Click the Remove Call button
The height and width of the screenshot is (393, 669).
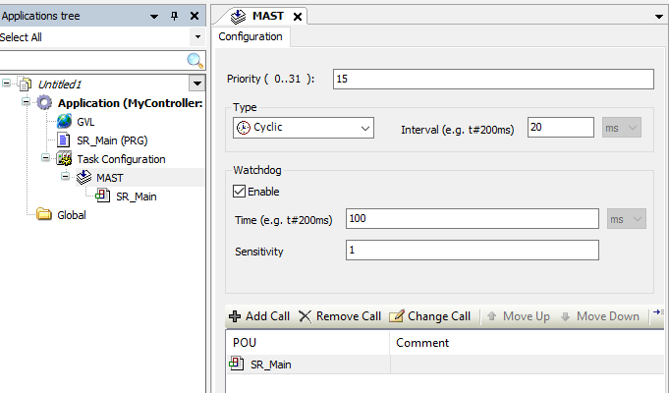coord(340,316)
